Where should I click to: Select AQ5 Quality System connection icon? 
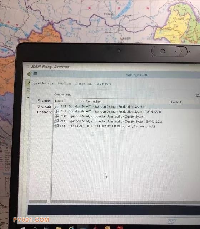57,116
